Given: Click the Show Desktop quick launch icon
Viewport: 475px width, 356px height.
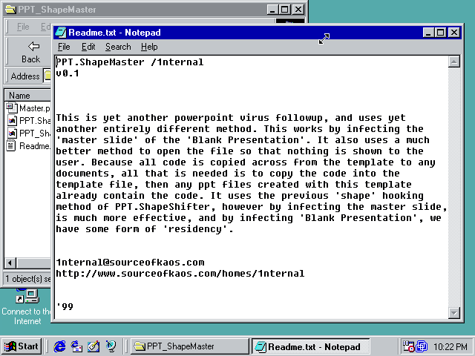Looking at the screenshot, I should pyautogui.click(x=94, y=346).
